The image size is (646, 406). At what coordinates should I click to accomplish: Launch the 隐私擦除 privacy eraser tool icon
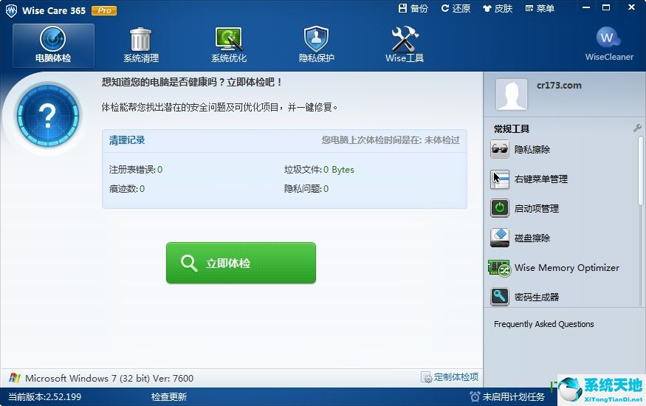(500, 149)
